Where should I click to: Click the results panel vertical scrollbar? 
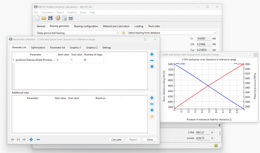point(220,134)
